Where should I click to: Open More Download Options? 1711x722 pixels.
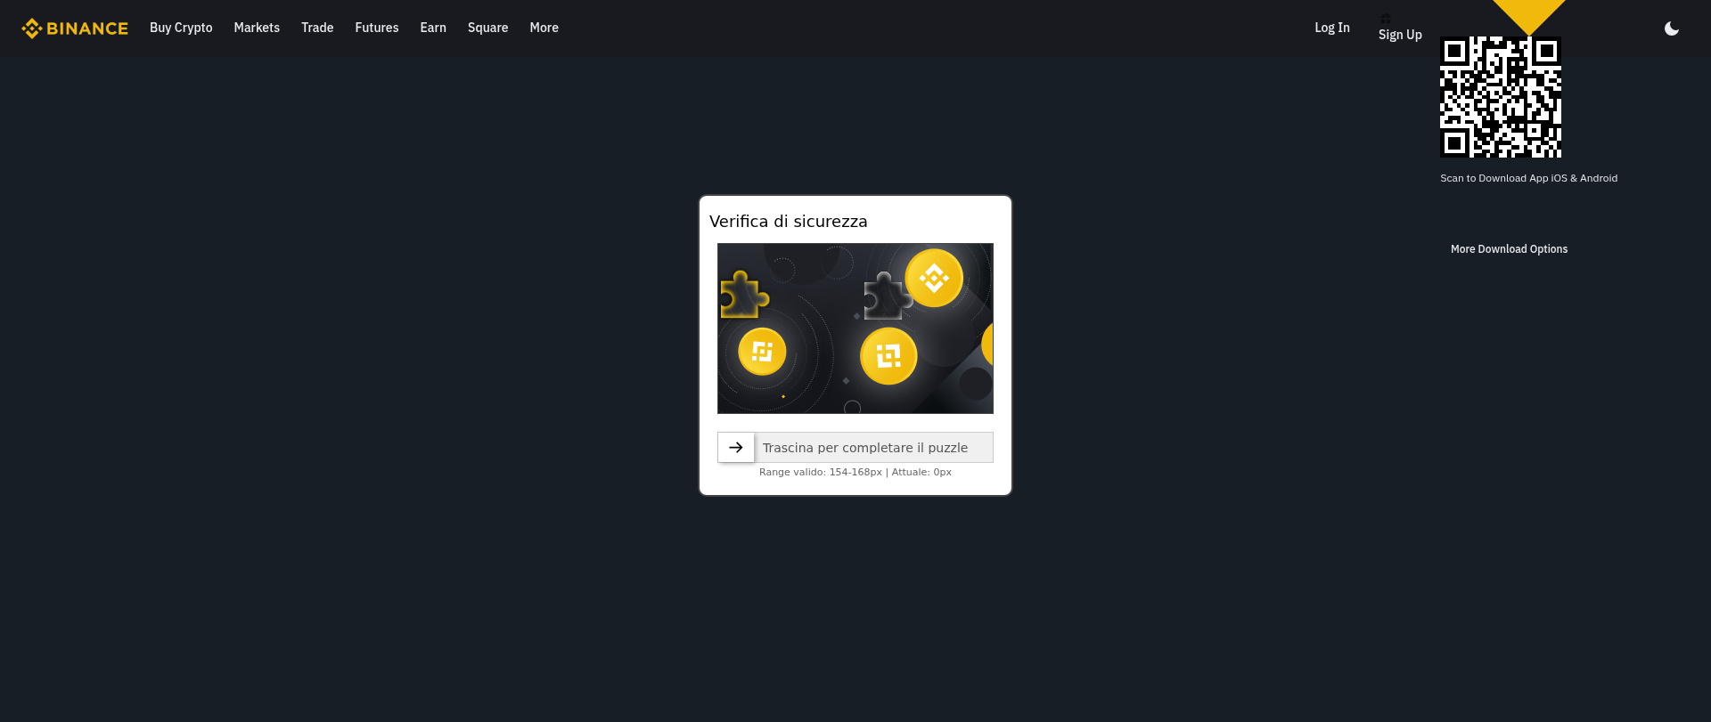point(1509,249)
